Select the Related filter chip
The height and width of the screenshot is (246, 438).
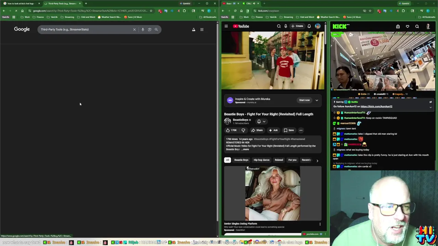coord(279,160)
